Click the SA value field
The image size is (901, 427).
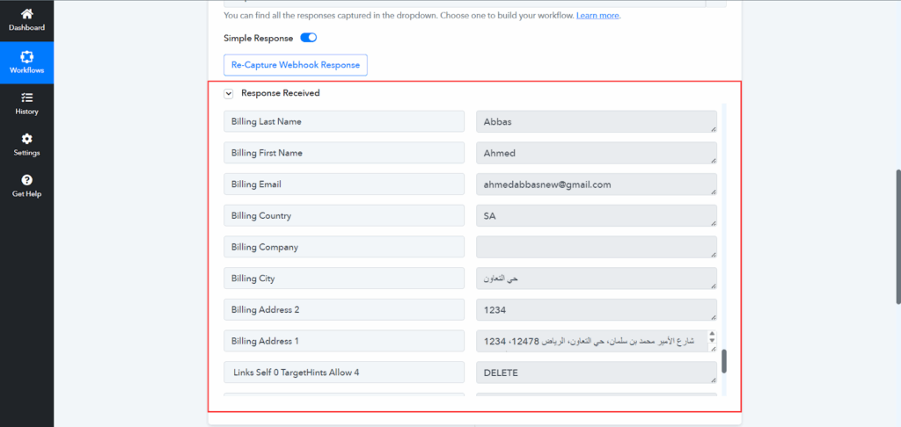[x=597, y=216]
